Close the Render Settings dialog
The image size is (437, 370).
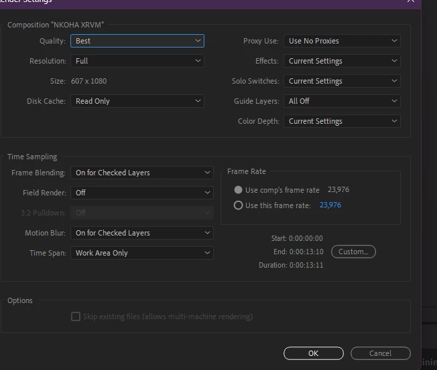410,1
